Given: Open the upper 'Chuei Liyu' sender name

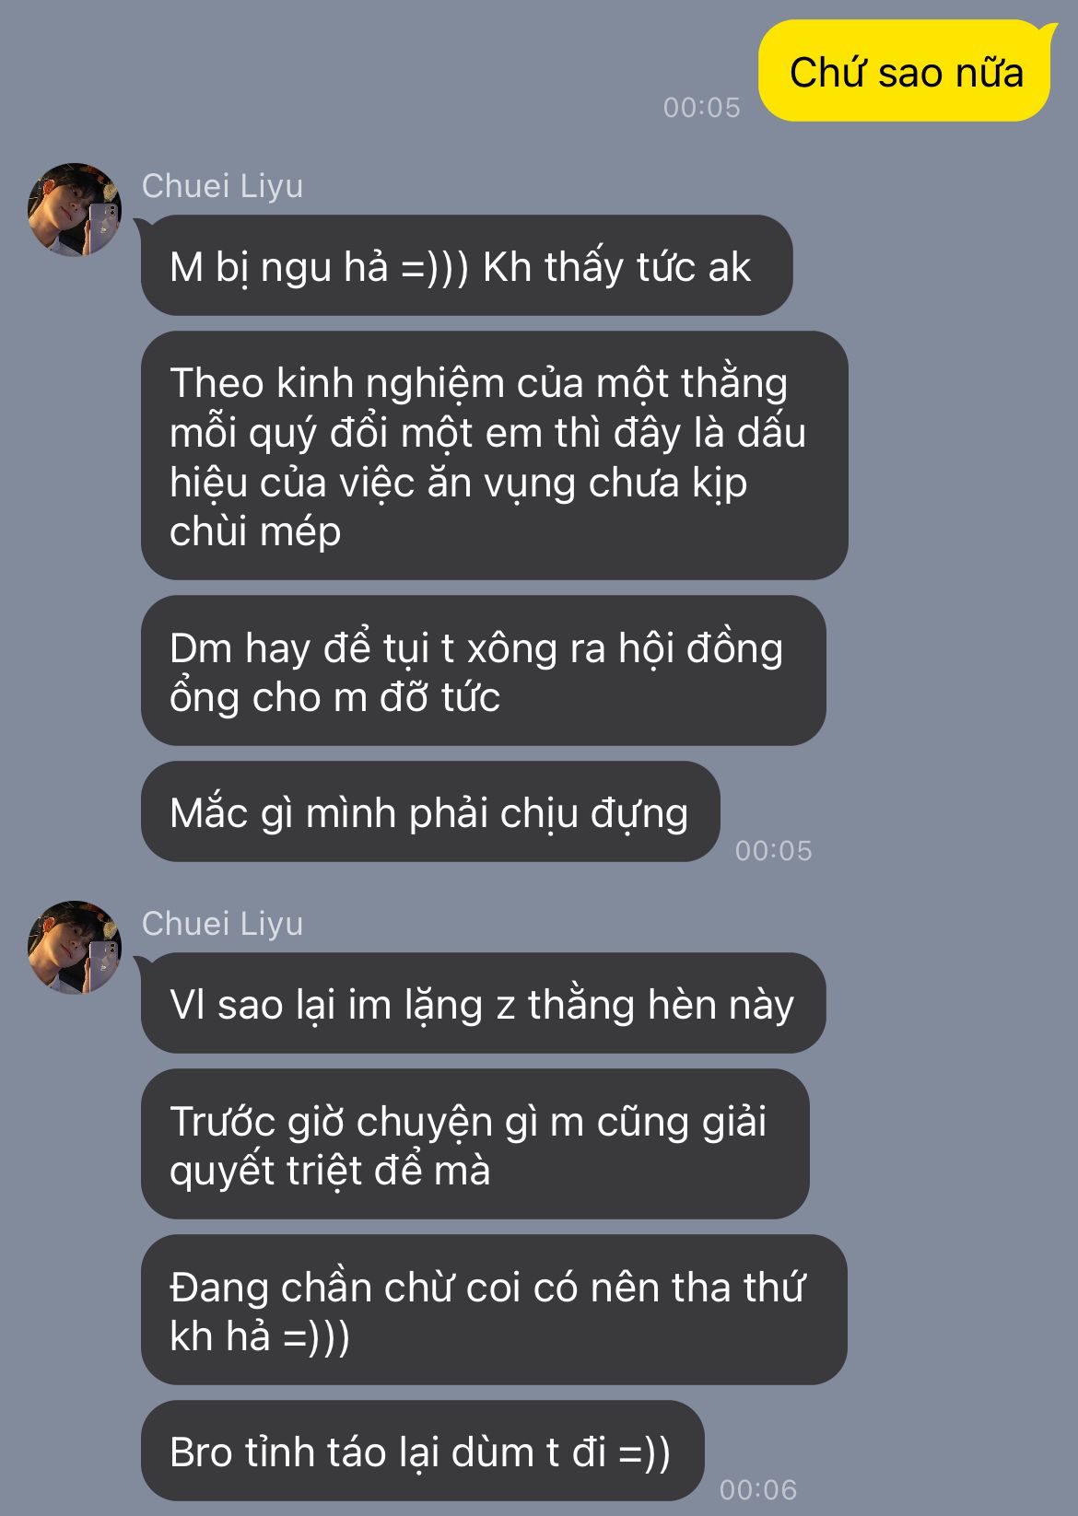Looking at the screenshot, I should 222,186.
